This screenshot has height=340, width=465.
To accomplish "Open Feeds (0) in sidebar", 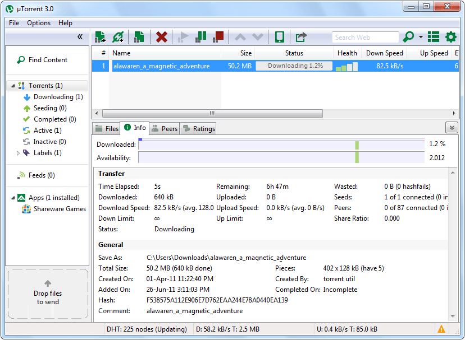I will [x=42, y=175].
